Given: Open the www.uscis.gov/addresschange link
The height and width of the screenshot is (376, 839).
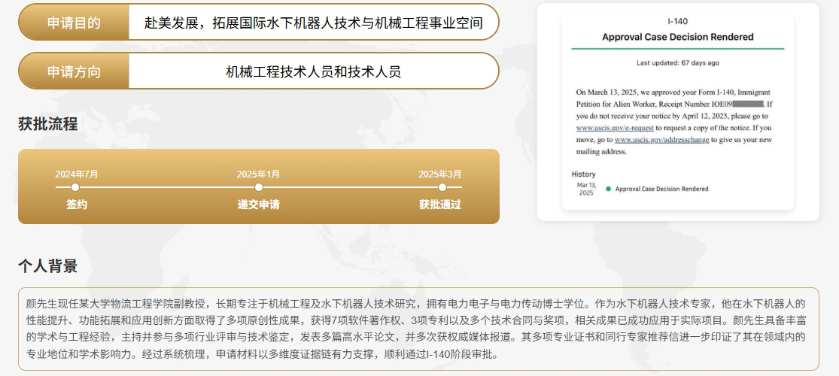Looking at the screenshot, I should [661, 140].
